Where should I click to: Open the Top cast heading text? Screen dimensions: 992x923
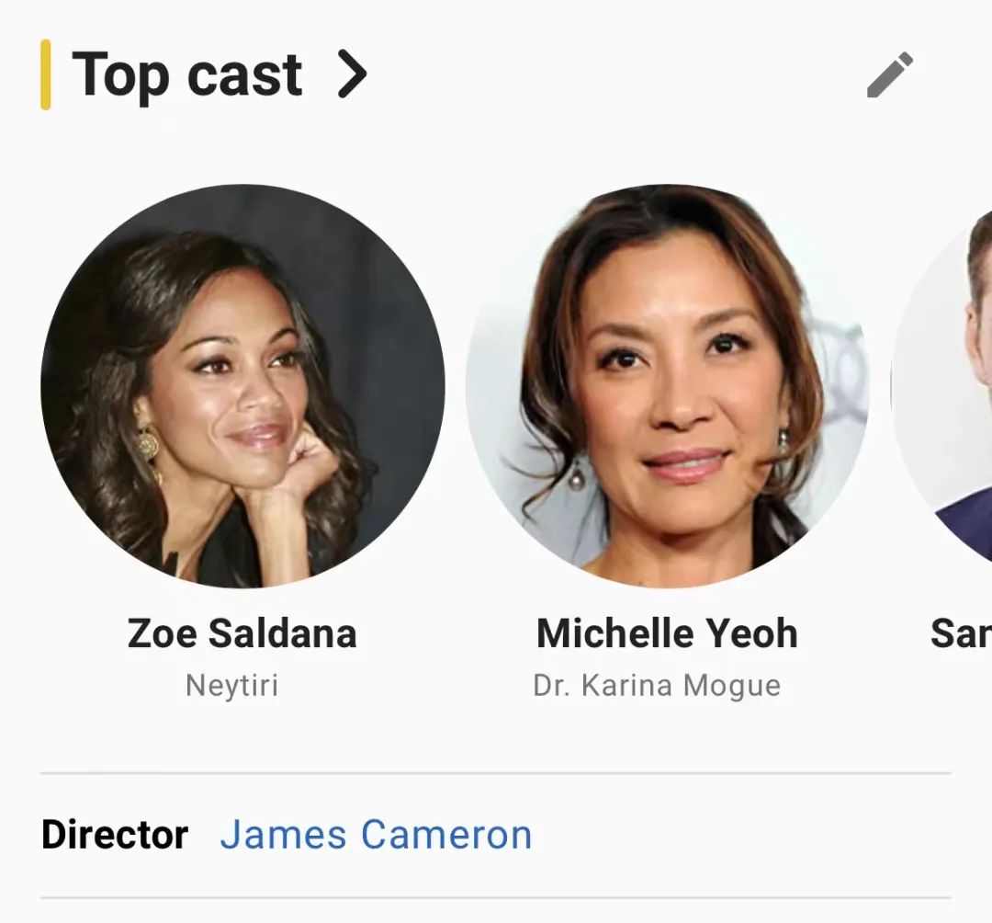coord(187,74)
